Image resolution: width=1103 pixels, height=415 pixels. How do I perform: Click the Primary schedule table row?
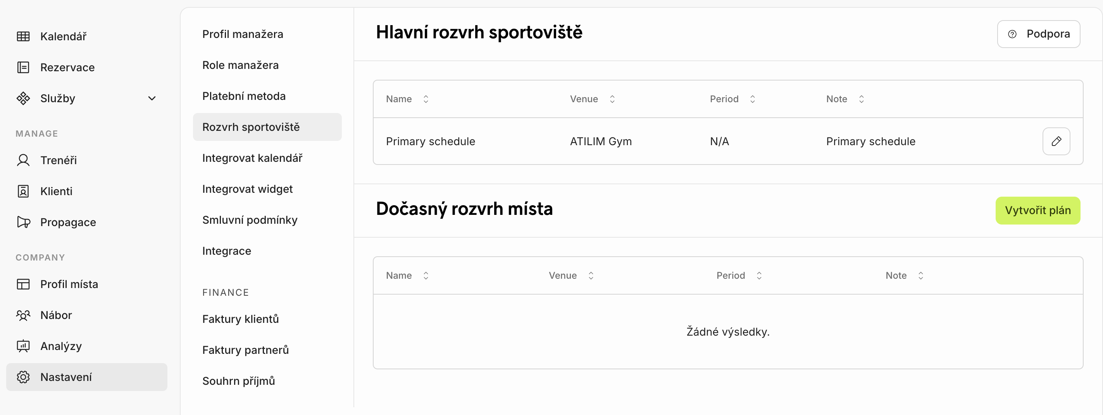point(600,141)
